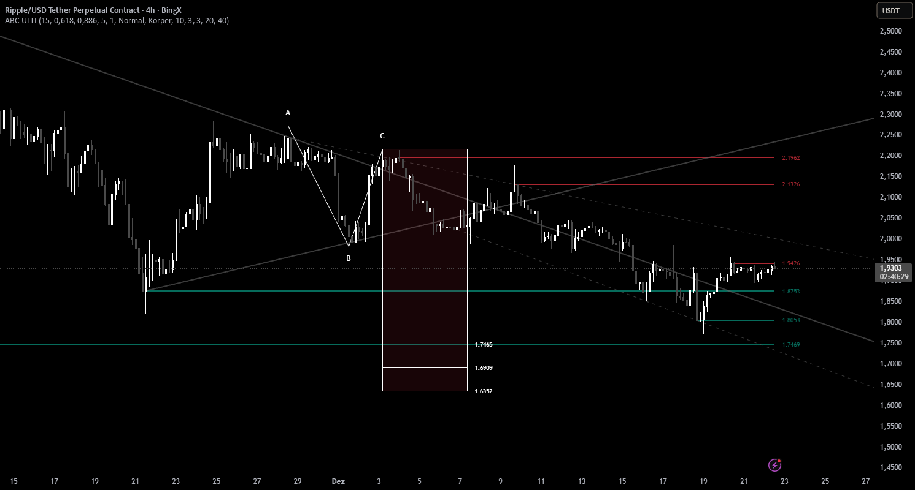The height and width of the screenshot is (490, 915).
Task: Click the 13 date label on time axis
Action: click(x=582, y=481)
